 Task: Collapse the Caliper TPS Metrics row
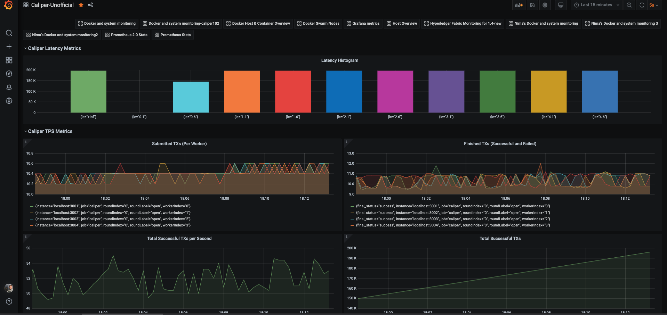49,131
